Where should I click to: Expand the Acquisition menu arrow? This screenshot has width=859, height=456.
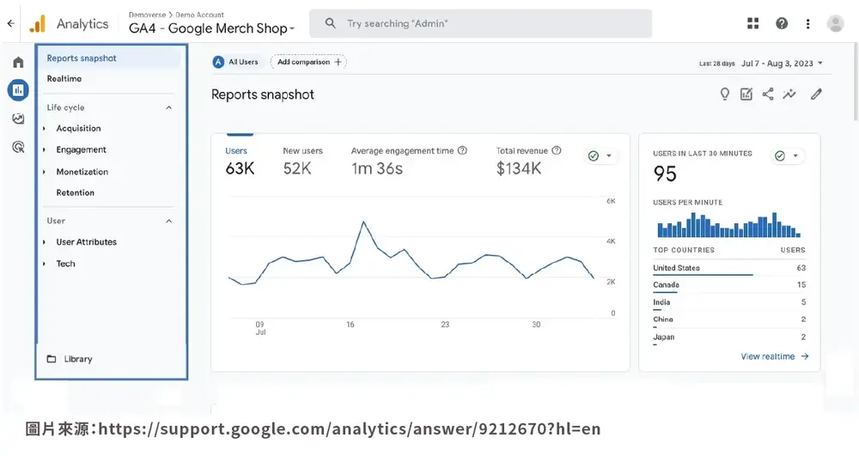pyautogui.click(x=45, y=129)
